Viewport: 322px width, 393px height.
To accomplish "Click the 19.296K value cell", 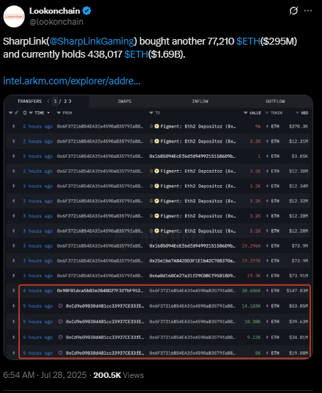I will [x=251, y=246].
